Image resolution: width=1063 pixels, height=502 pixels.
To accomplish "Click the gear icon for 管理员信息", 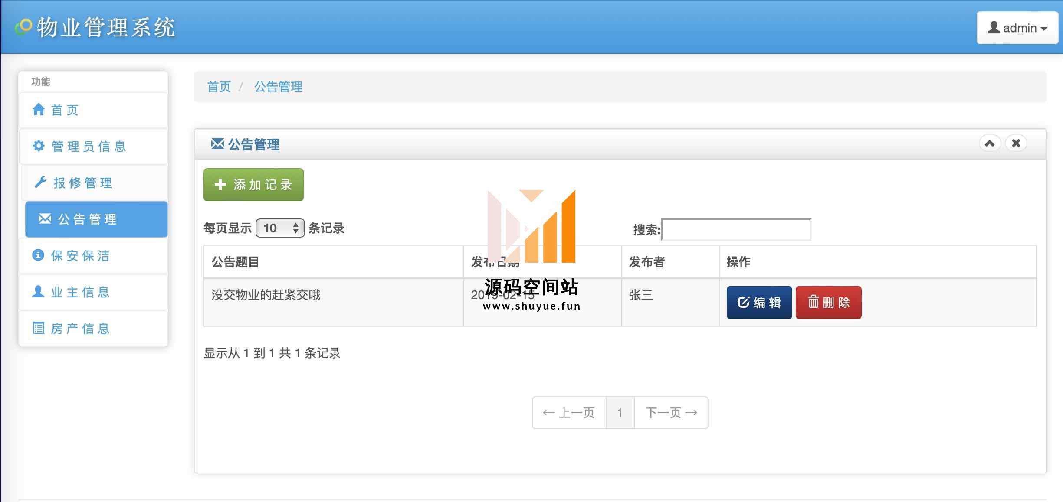I will tap(39, 146).
